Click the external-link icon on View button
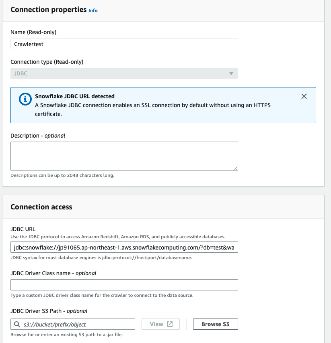The width and height of the screenshot is (331, 343). (x=170, y=324)
